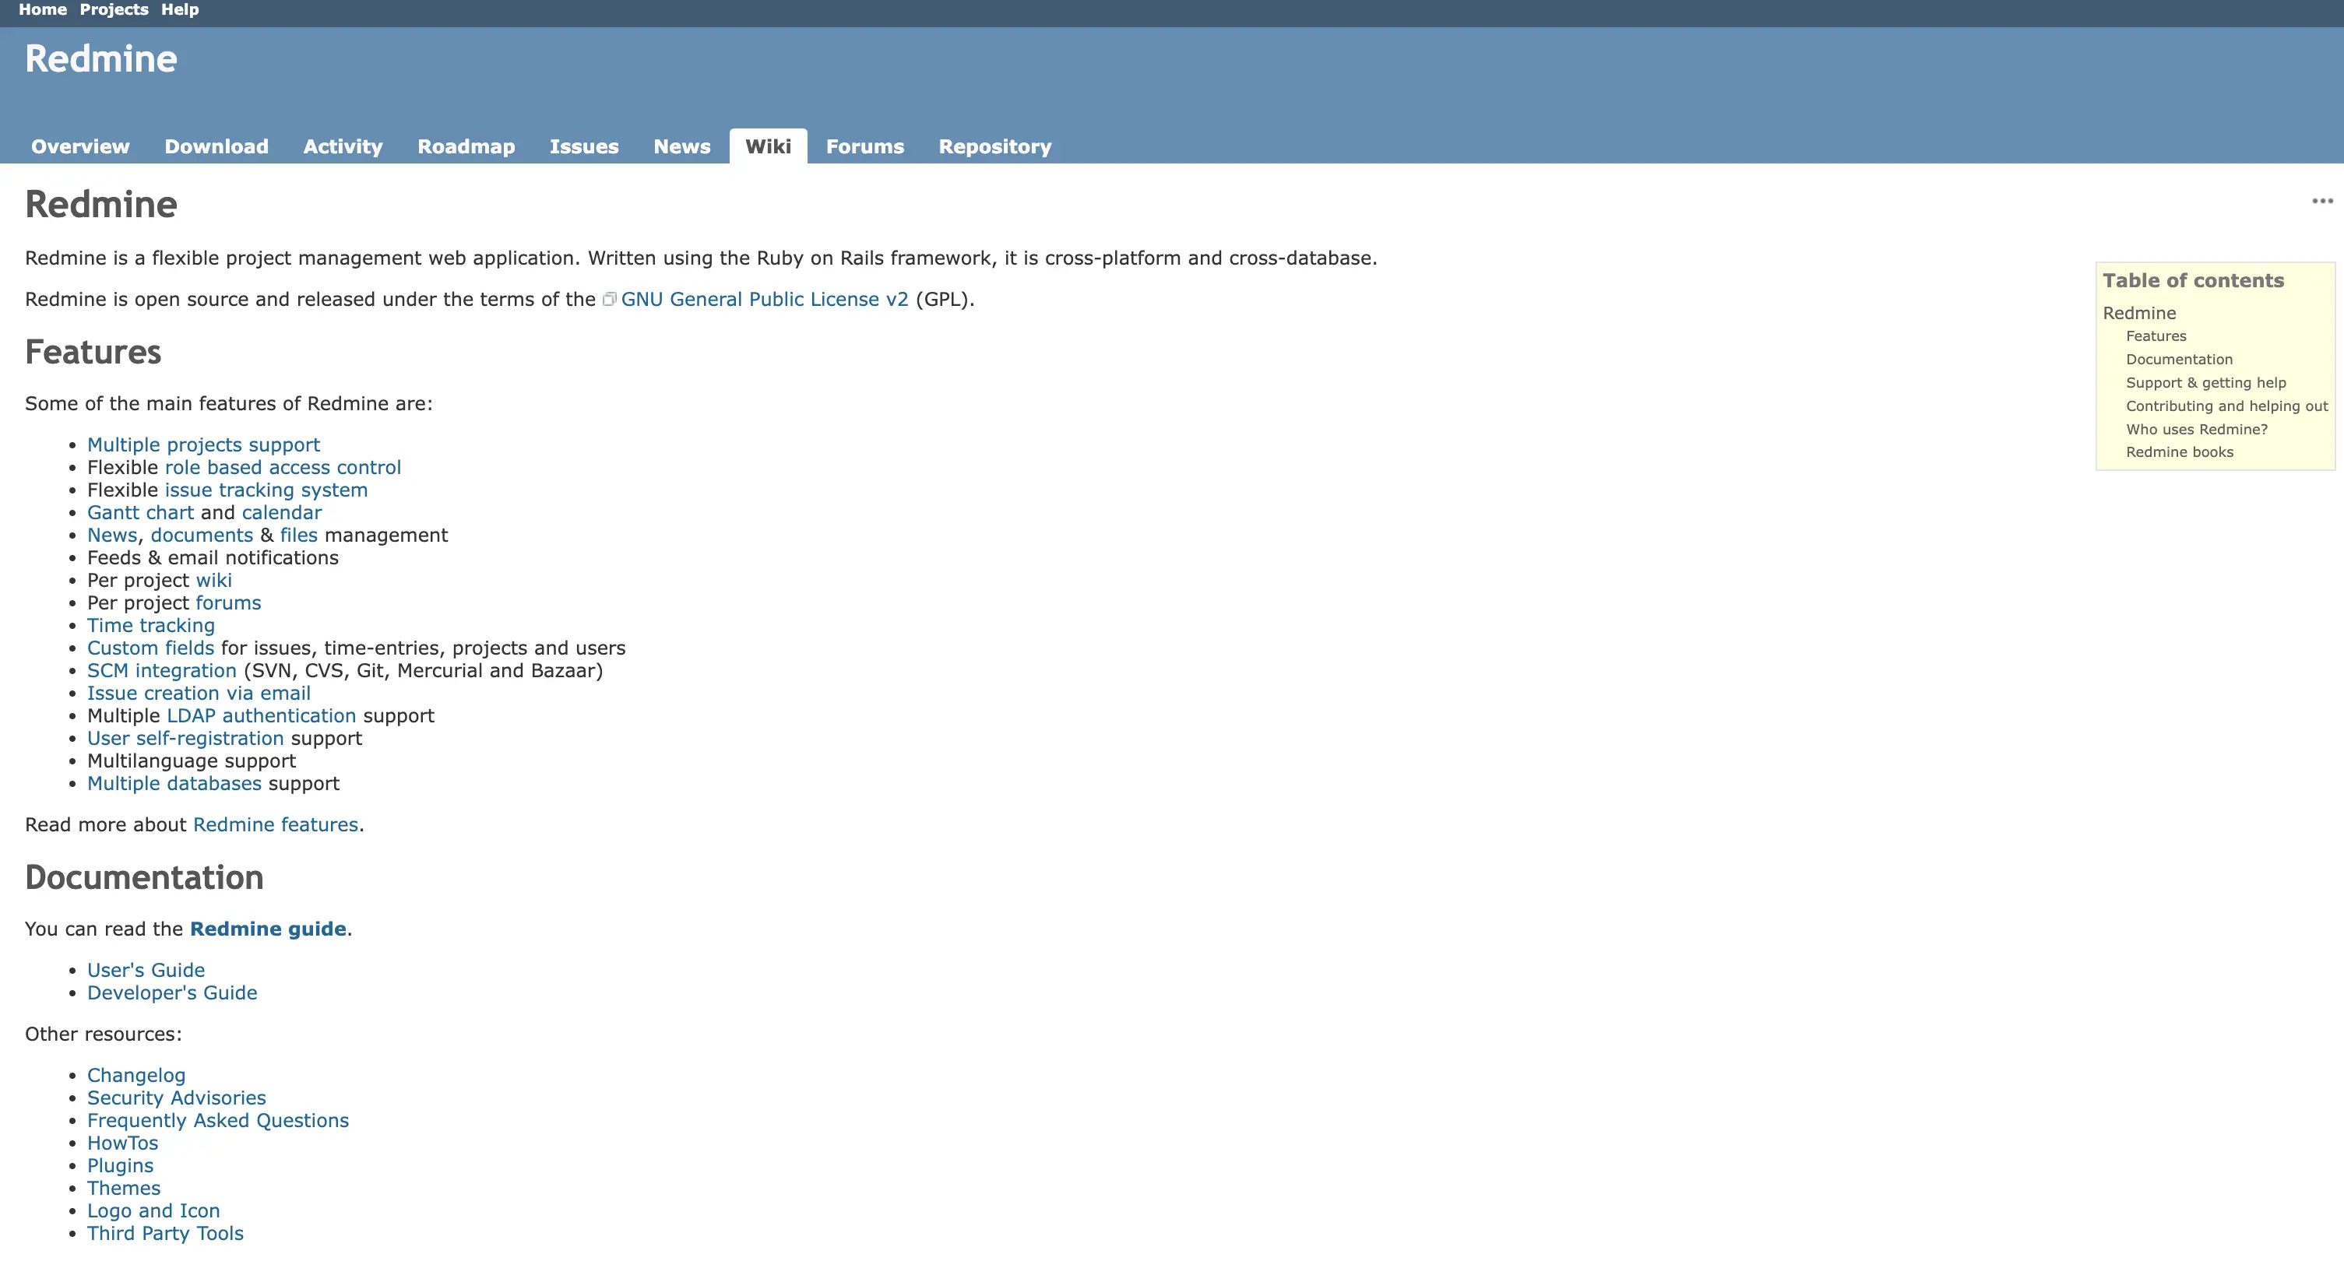Jump to Features via table of contents
This screenshot has width=2344, height=1261.
point(2156,335)
